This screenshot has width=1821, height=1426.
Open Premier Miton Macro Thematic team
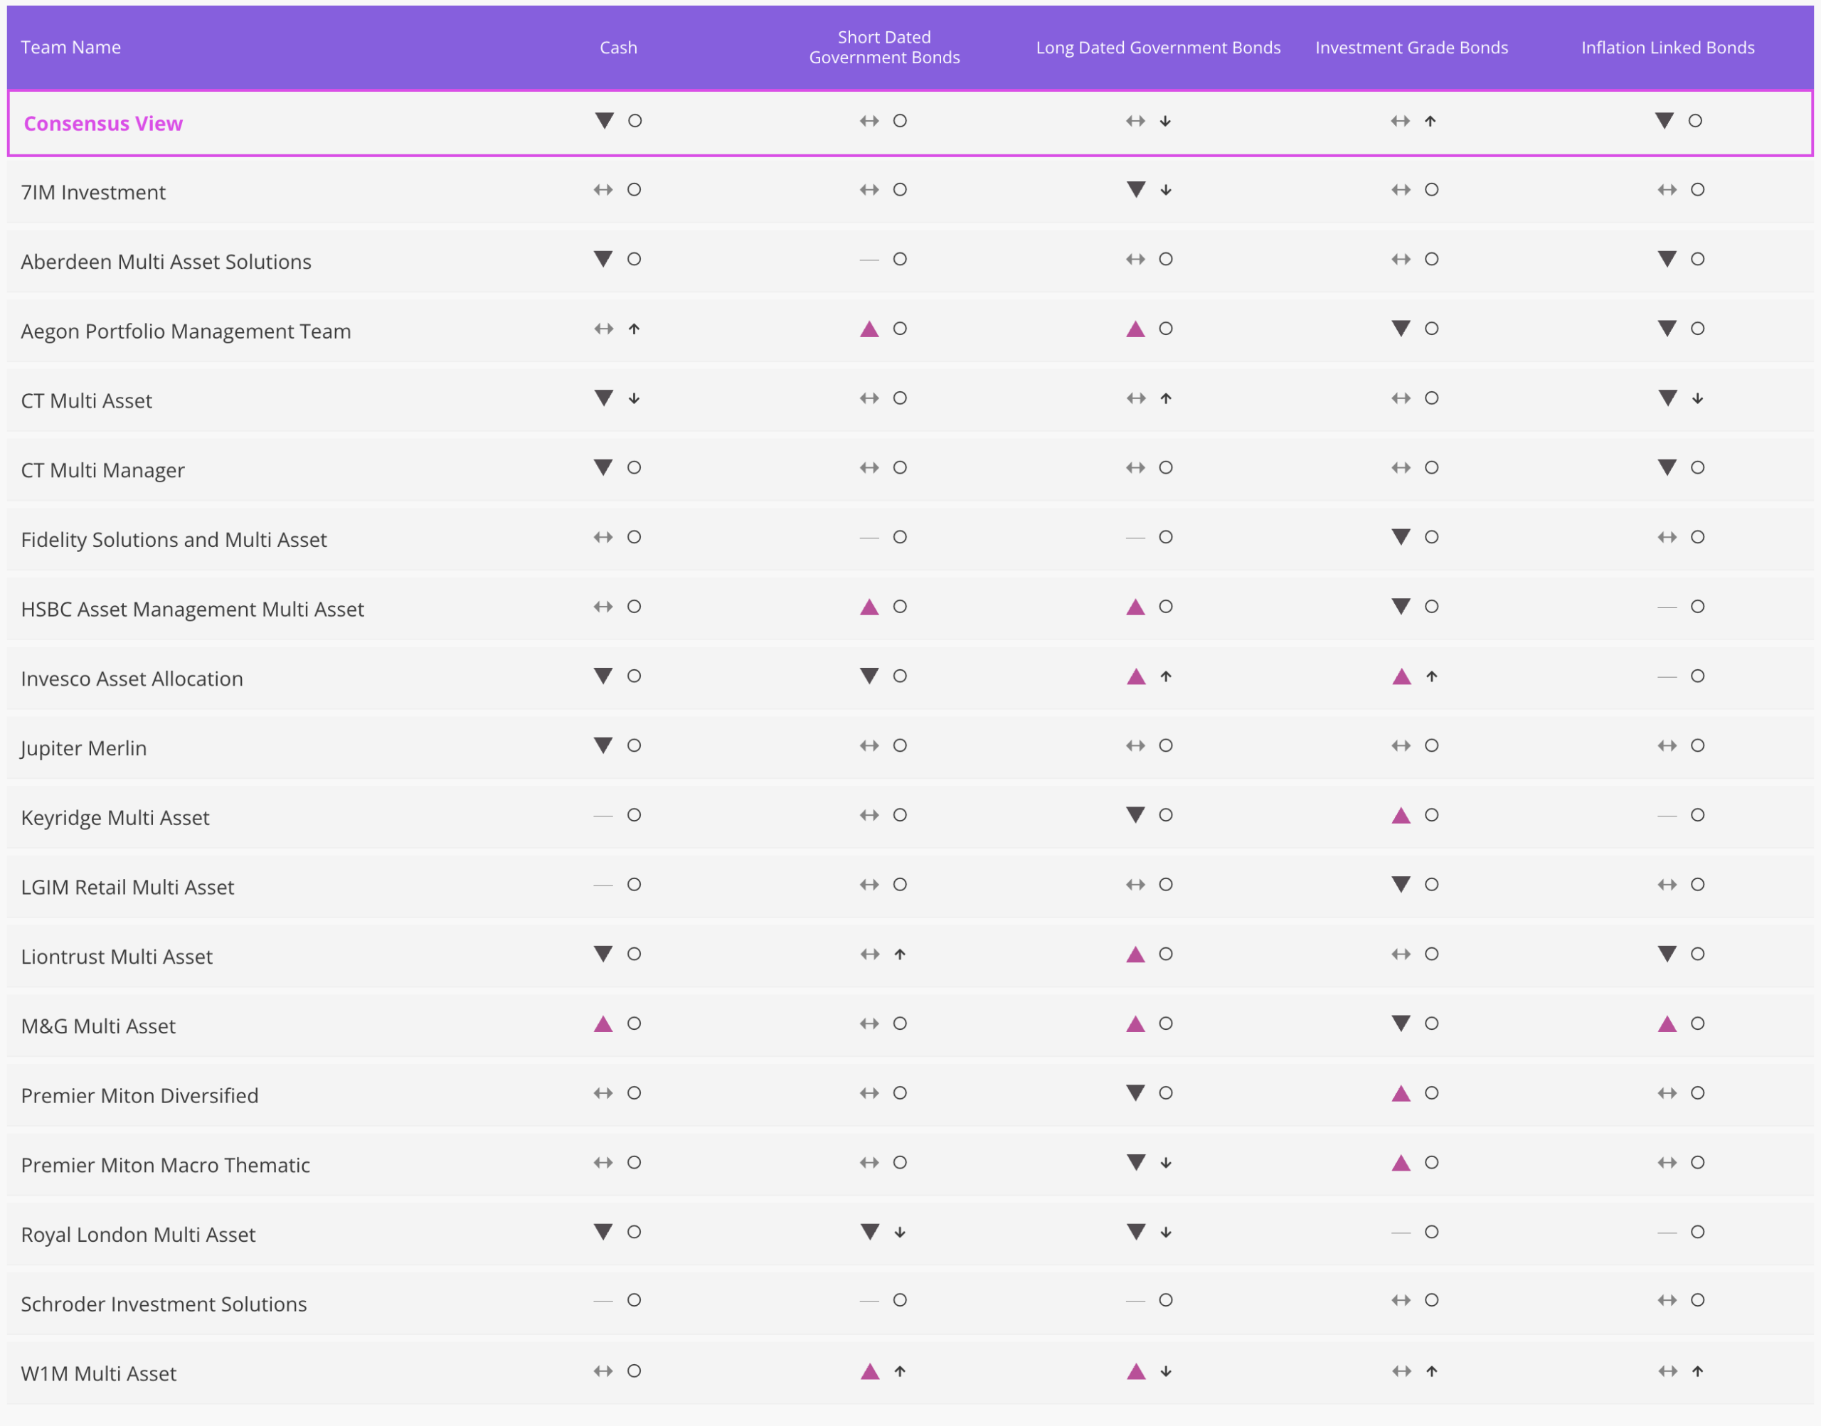point(165,1166)
